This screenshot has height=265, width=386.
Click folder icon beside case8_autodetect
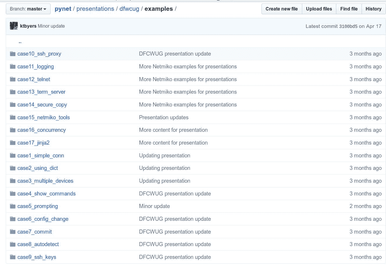pos(13,244)
